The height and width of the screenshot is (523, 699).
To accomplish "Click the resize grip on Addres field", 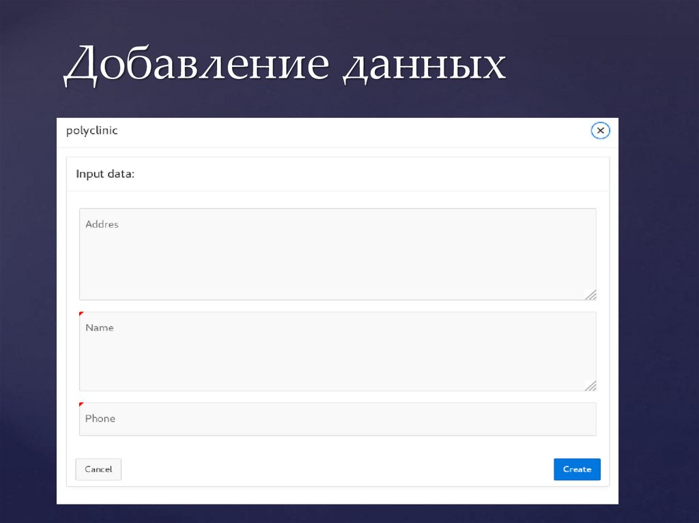I will click(x=590, y=295).
